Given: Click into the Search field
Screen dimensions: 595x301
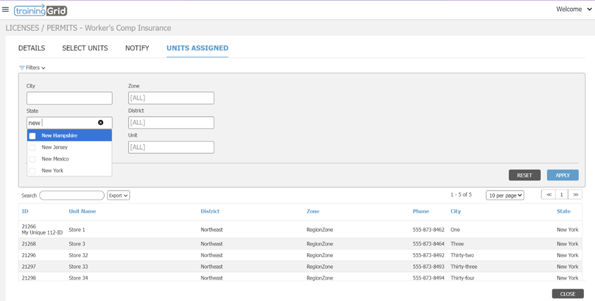Looking at the screenshot, I should pyautogui.click(x=71, y=195).
